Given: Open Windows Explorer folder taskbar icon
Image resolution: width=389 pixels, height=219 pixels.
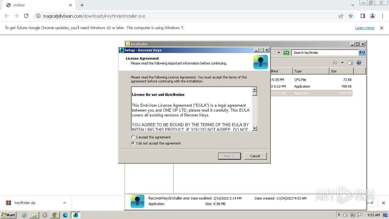Looking at the screenshot, I should point(34,215).
